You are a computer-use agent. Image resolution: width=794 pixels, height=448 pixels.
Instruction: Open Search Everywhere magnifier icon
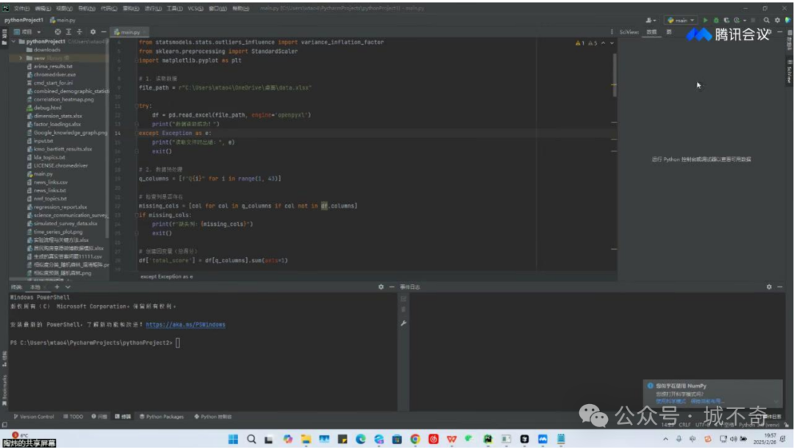click(x=767, y=21)
